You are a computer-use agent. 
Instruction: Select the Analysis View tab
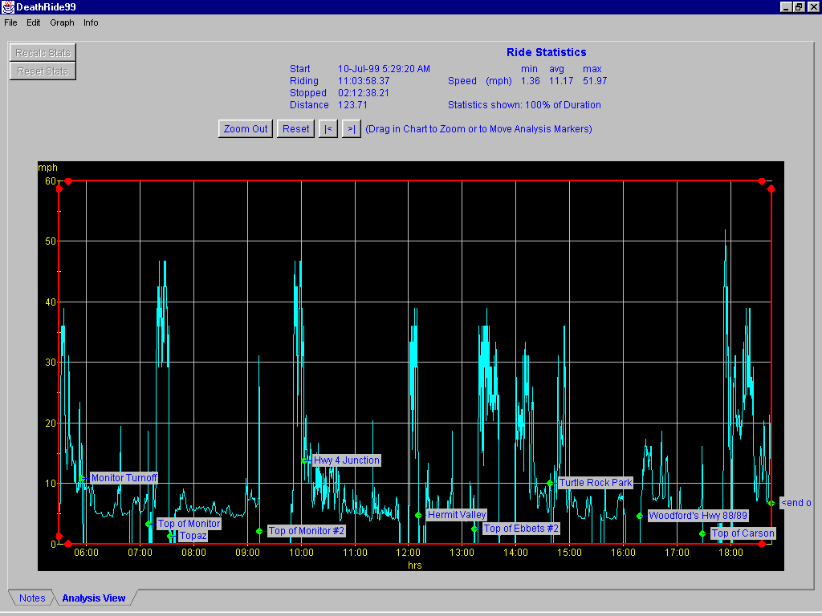pos(93,598)
